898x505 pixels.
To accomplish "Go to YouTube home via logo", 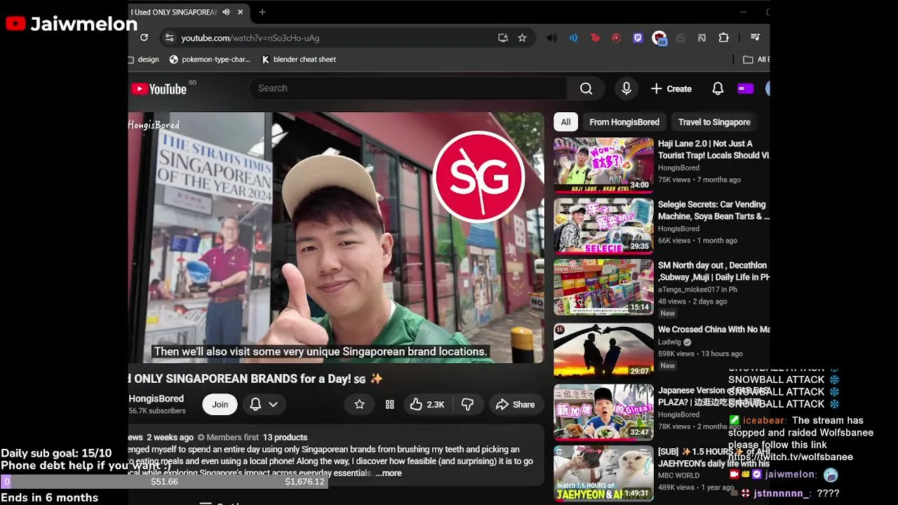I will [159, 89].
